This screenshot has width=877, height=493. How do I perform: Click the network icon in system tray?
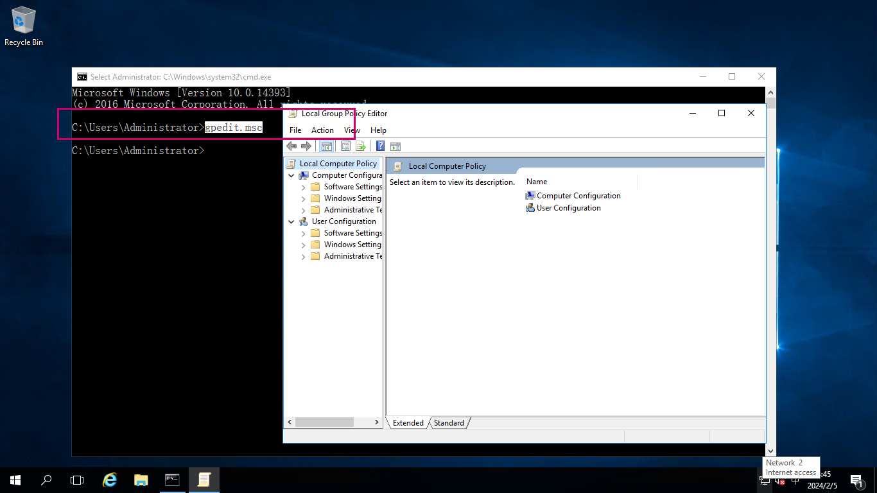(765, 481)
